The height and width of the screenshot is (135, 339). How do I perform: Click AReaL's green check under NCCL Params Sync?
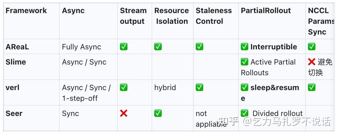click(x=312, y=47)
